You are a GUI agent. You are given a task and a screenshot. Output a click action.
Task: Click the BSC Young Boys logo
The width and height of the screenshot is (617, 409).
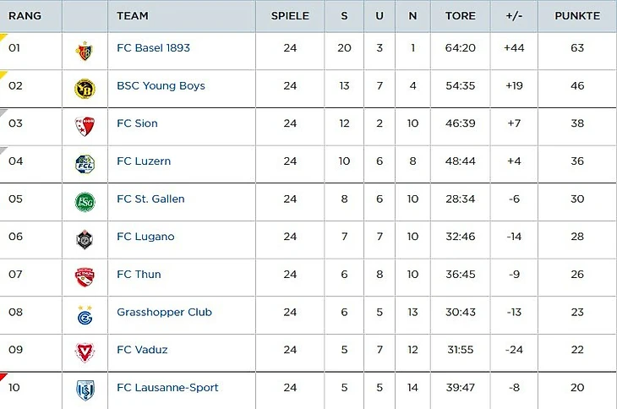pyautogui.click(x=85, y=88)
